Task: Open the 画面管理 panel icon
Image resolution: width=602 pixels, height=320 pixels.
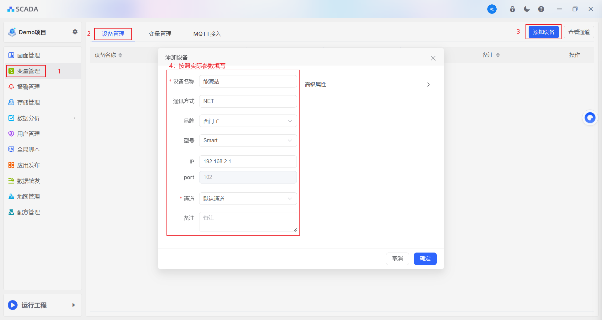Action: tap(11, 55)
